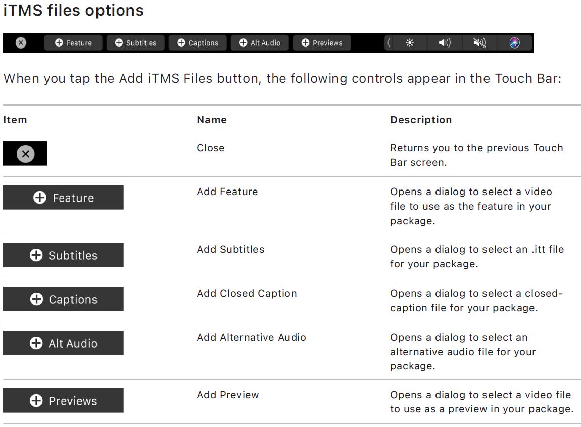Viewport: 581px width, 427px height.
Task: Click the large Previews button image in the table
Action: point(63,400)
